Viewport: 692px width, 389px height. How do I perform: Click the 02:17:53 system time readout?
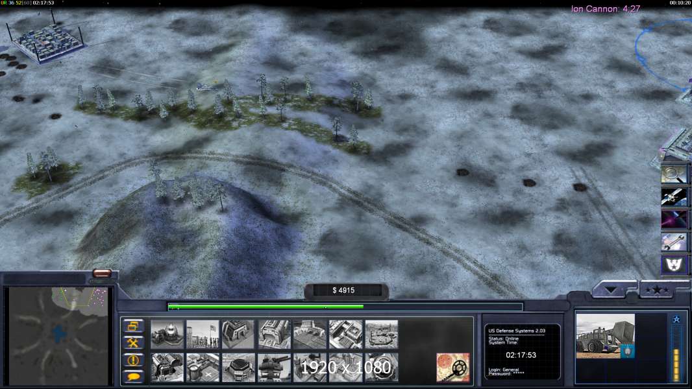(x=521, y=355)
